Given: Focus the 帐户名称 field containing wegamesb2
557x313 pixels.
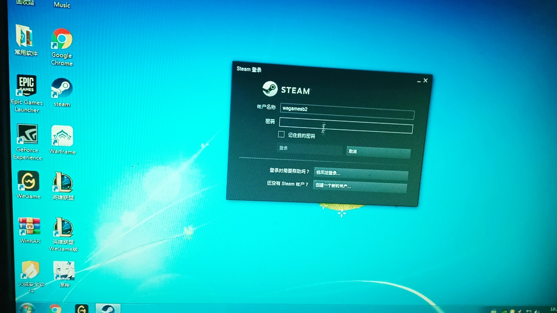Looking at the screenshot, I should click(x=347, y=111).
